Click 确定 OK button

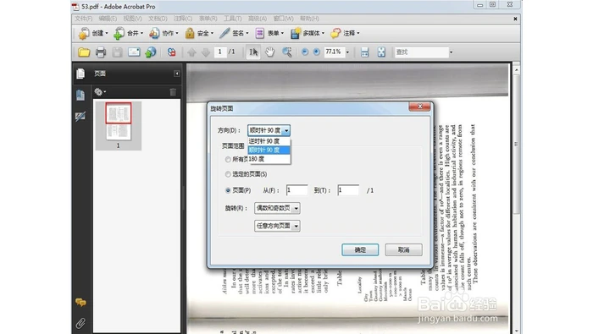[x=360, y=249]
